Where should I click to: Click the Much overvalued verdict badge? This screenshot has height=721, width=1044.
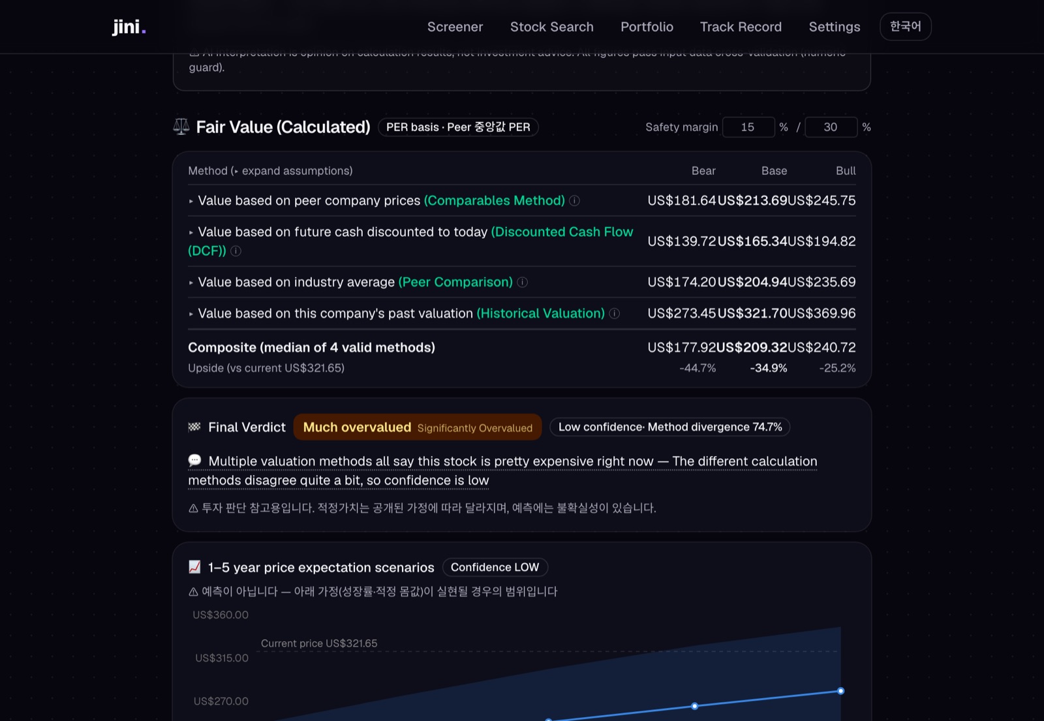(x=418, y=427)
